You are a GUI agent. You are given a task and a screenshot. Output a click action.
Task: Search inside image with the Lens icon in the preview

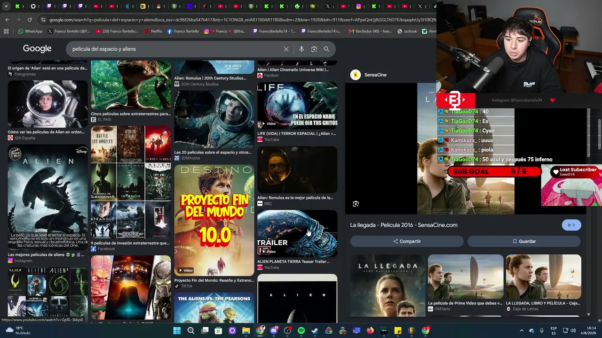tap(356, 204)
